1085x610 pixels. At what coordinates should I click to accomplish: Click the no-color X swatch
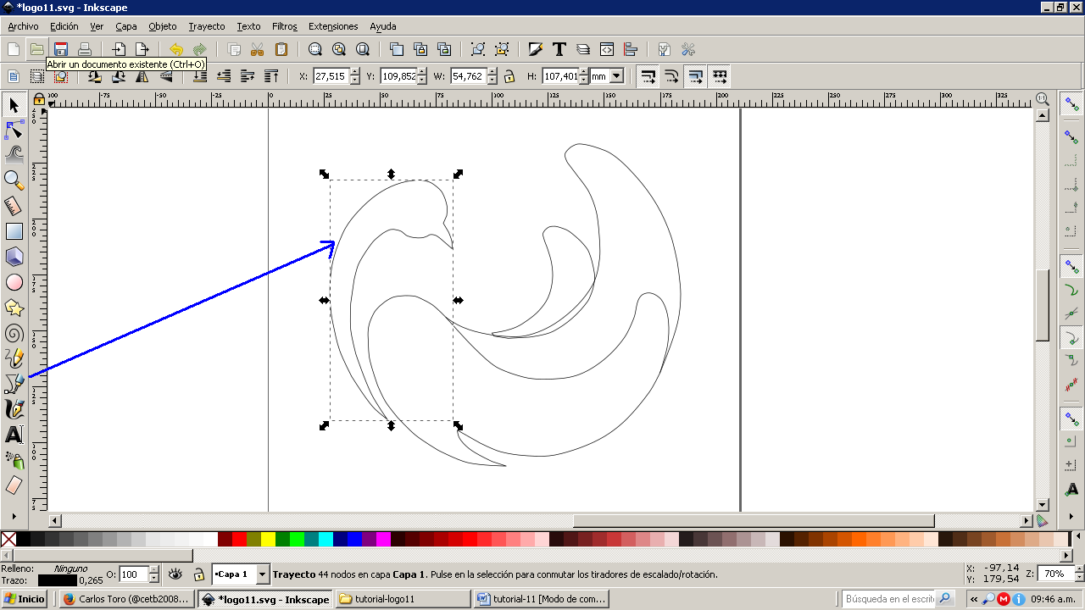coord(8,539)
